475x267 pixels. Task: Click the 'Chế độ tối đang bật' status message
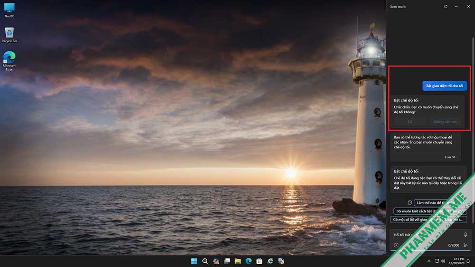(428, 183)
